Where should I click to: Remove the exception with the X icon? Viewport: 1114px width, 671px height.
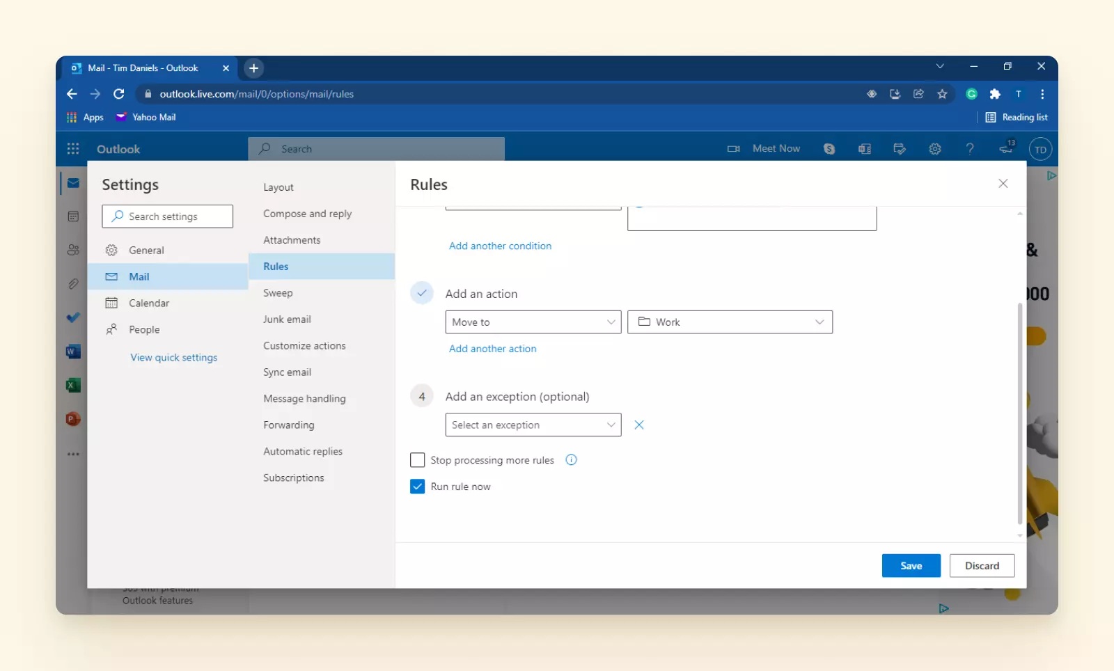[639, 425]
